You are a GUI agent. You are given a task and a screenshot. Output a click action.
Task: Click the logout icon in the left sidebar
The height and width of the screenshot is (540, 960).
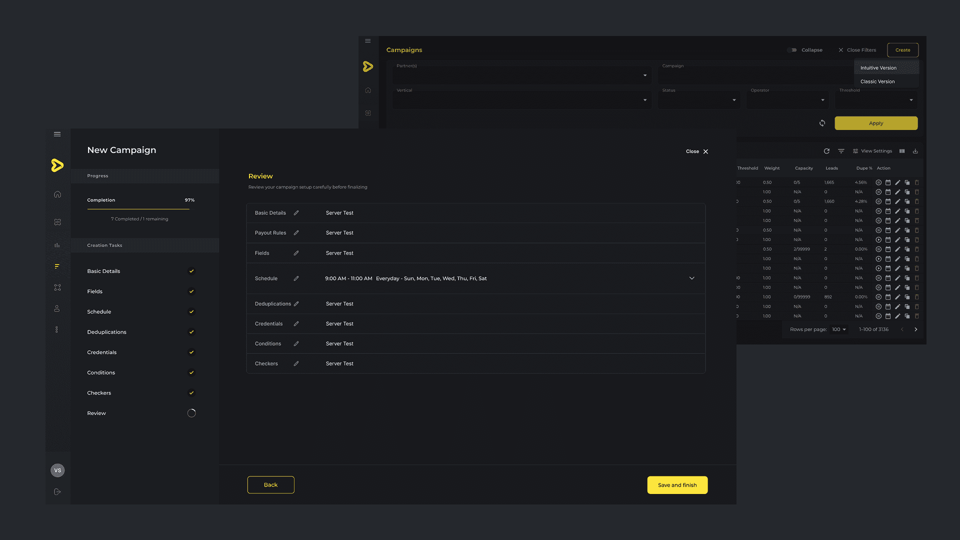coord(57,492)
